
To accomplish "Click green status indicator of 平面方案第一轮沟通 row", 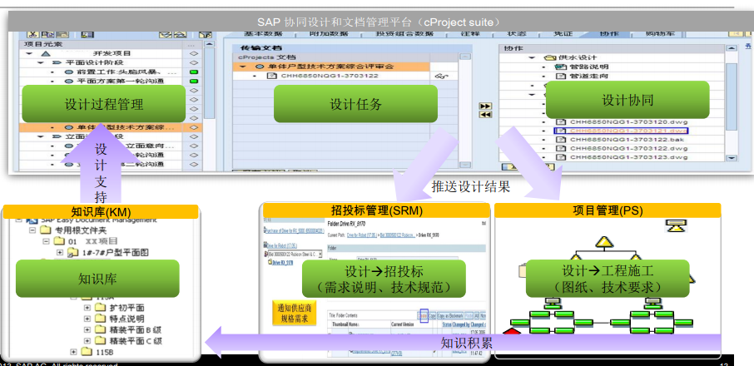I will pos(194,81).
